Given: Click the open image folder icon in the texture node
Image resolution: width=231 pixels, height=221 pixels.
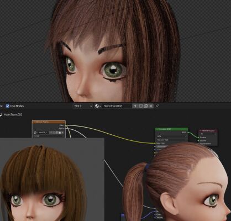Looking at the screenshot, I should coord(60,133).
